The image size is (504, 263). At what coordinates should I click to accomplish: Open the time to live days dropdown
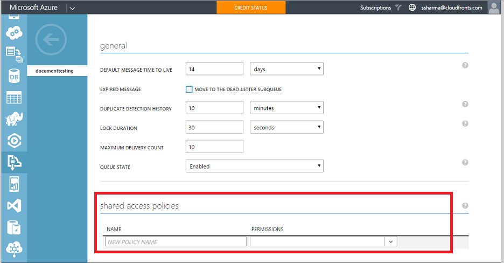click(x=286, y=69)
